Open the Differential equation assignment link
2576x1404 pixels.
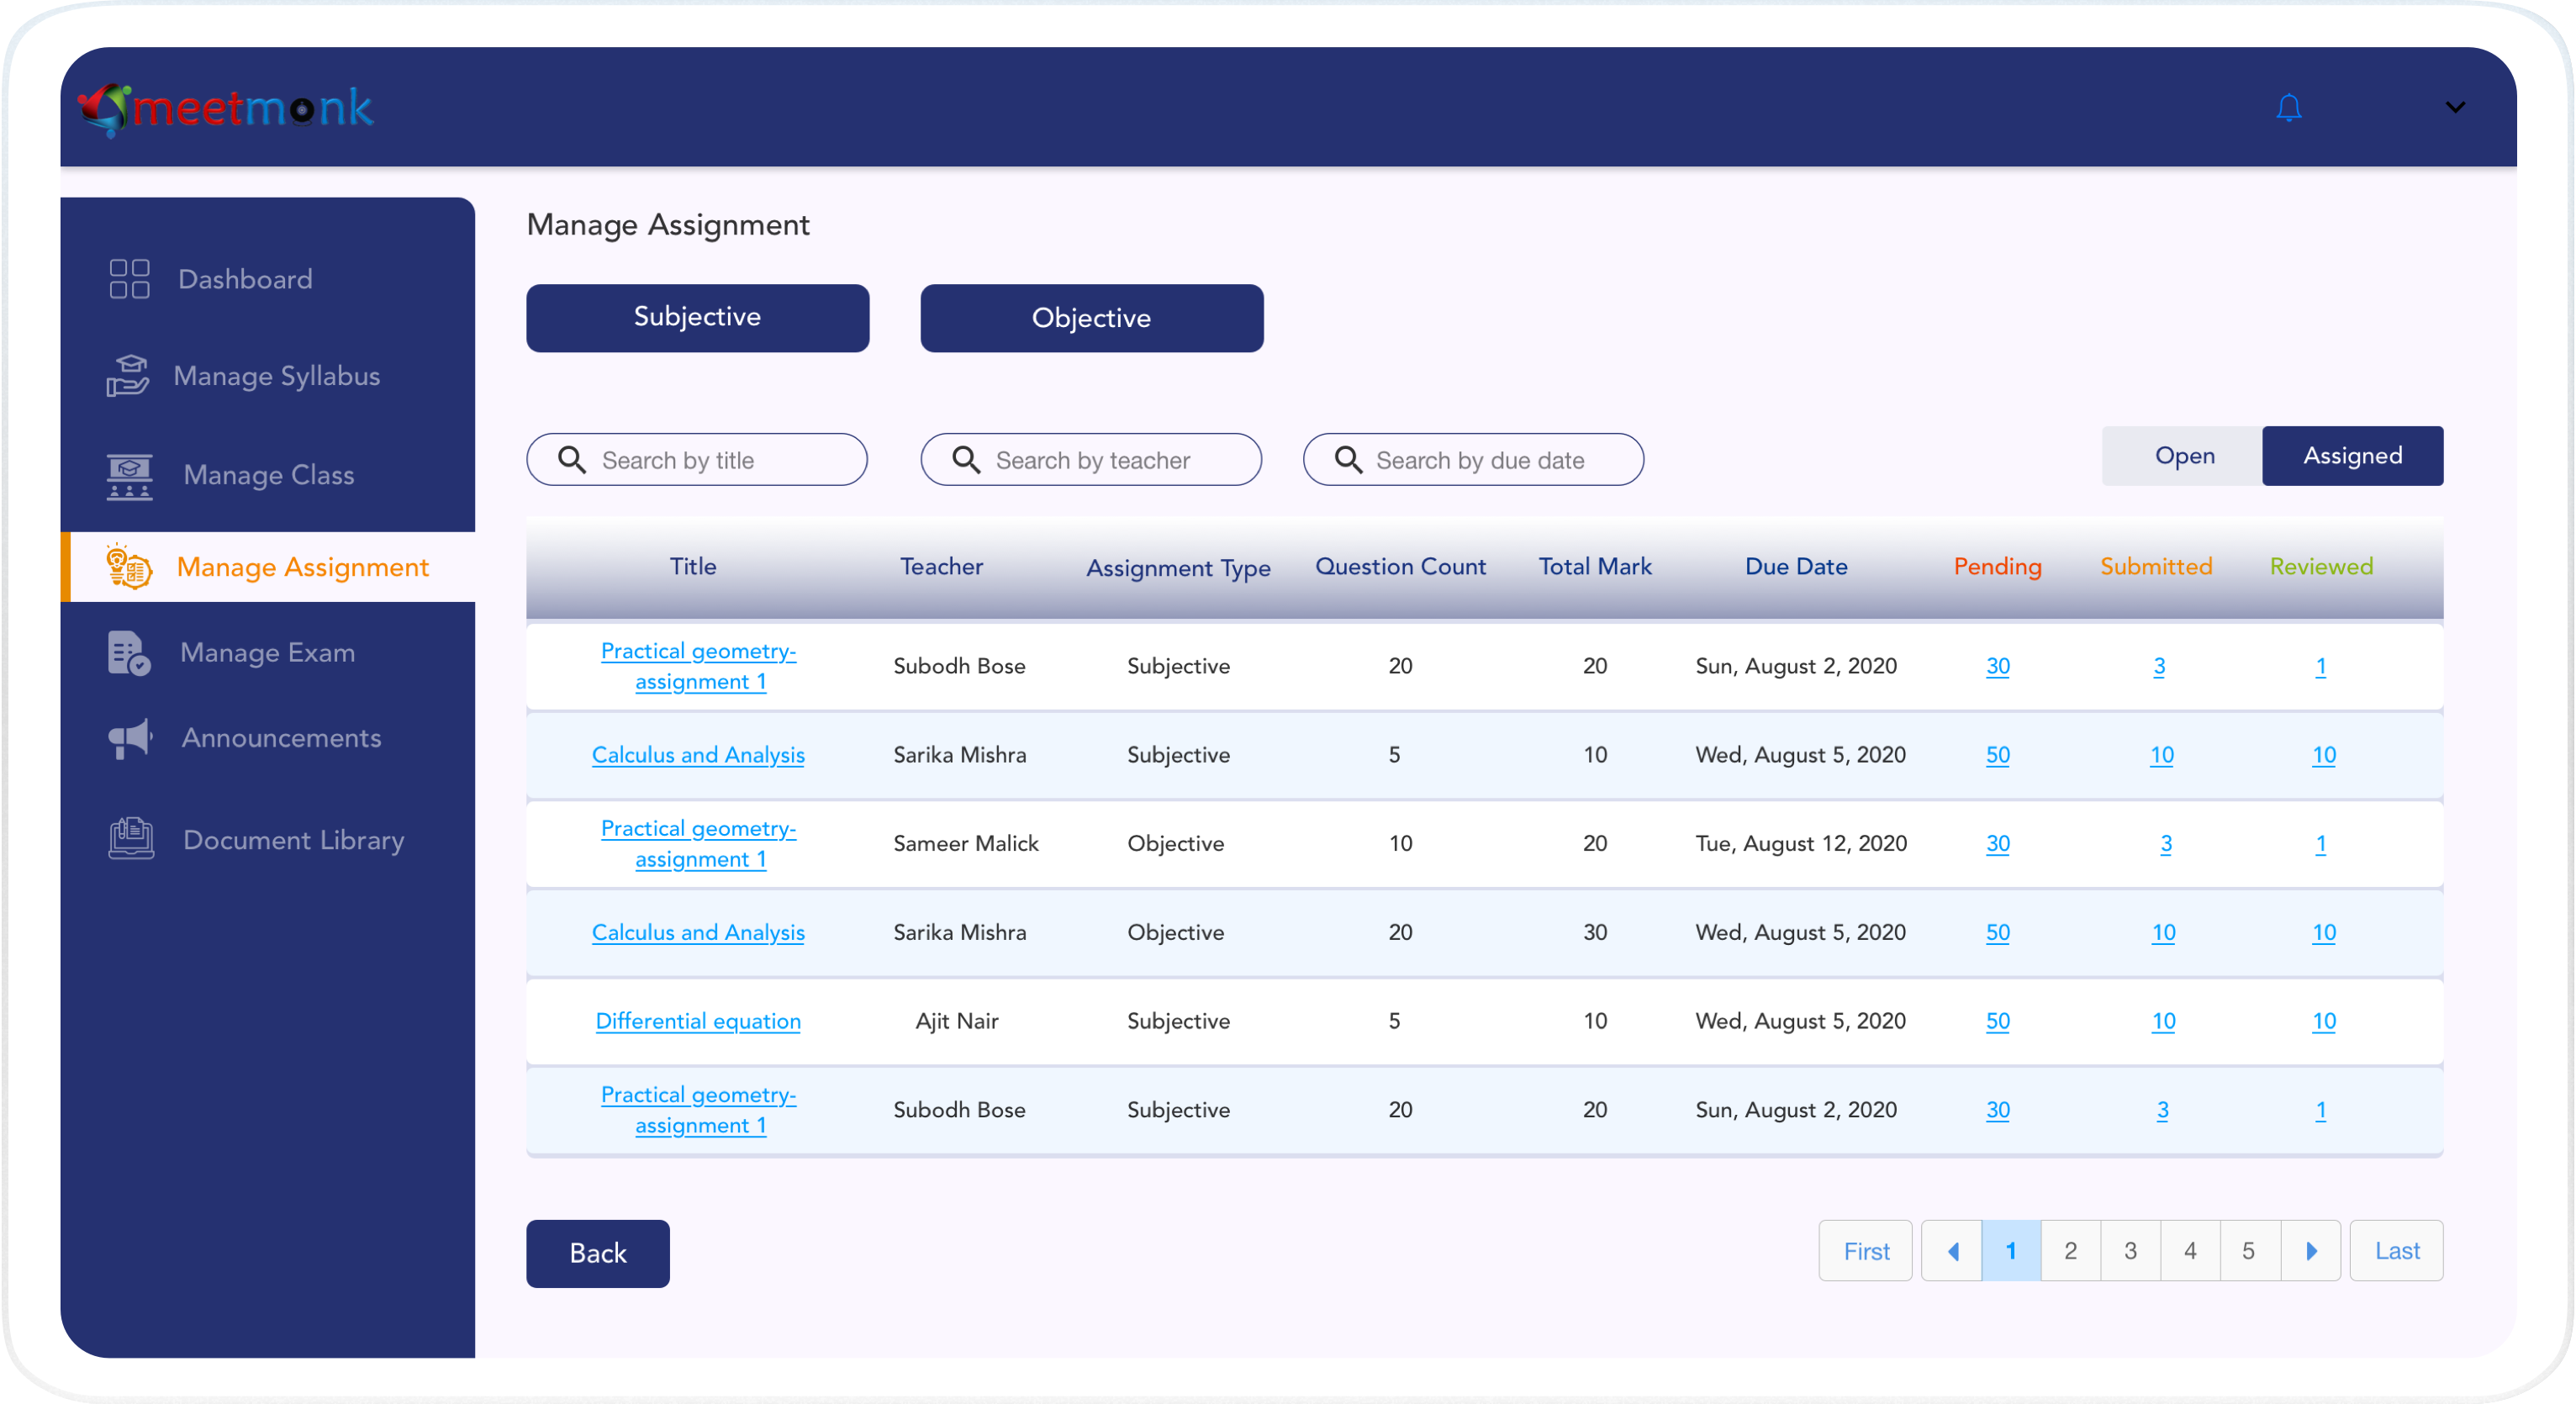pyautogui.click(x=697, y=1021)
